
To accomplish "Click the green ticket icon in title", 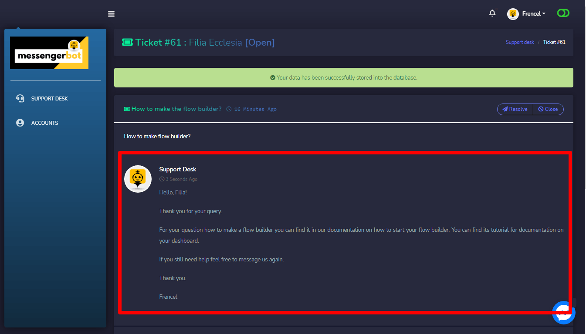I will pos(127,42).
